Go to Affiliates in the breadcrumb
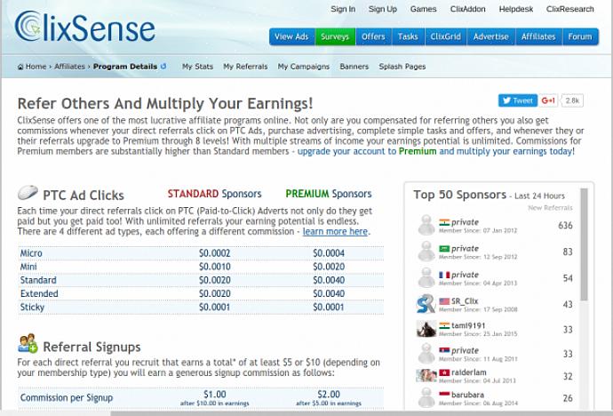Viewport: 613px width, 416px height. pyautogui.click(x=69, y=67)
